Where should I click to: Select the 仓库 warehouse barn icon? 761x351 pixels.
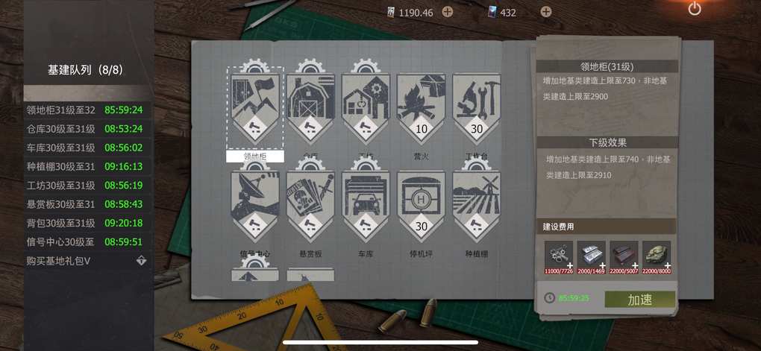pyautogui.click(x=310, y=105)
